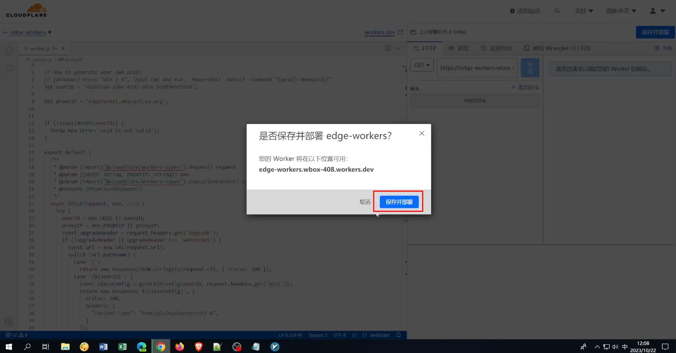The image size is (676, 353).
Task: Open Task View on the taskbar
Action: pos(46,347)
